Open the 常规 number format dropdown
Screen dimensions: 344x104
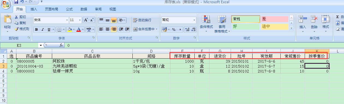(x=194, y=20)
